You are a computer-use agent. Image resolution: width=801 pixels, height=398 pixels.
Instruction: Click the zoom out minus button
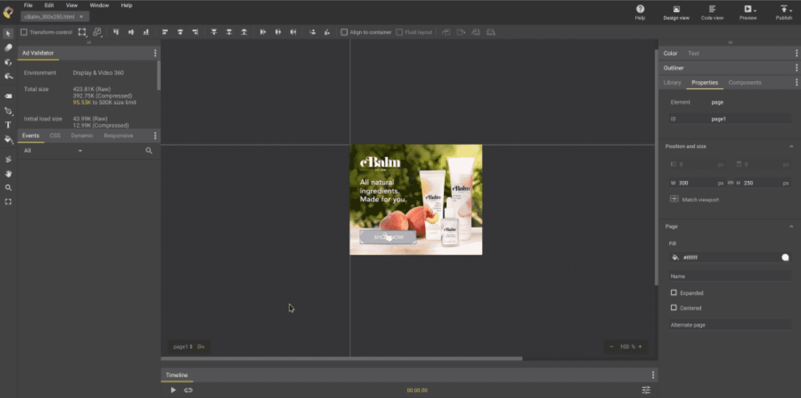(611, 347)
